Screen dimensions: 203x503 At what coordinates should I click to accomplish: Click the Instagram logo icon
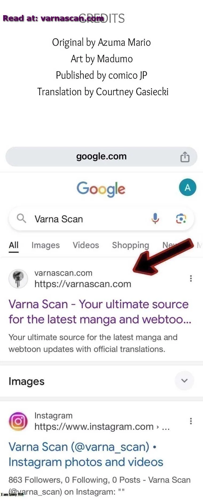point(18,421)
